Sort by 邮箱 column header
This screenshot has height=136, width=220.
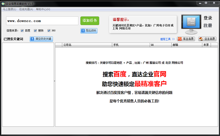(x=187, y=45)
